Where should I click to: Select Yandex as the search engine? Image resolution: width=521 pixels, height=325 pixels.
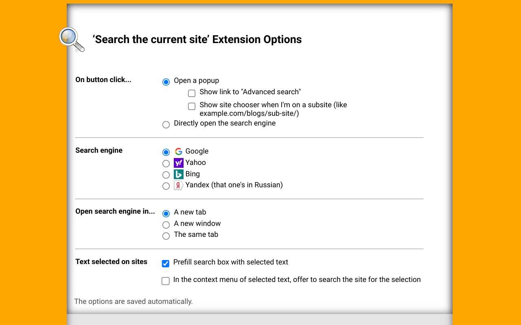coord(166,186)
